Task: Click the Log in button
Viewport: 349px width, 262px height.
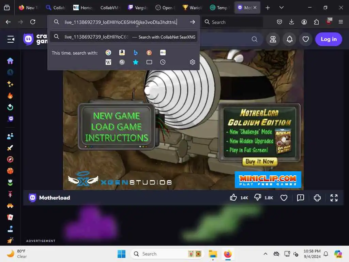Action: (x=329, y=39)
